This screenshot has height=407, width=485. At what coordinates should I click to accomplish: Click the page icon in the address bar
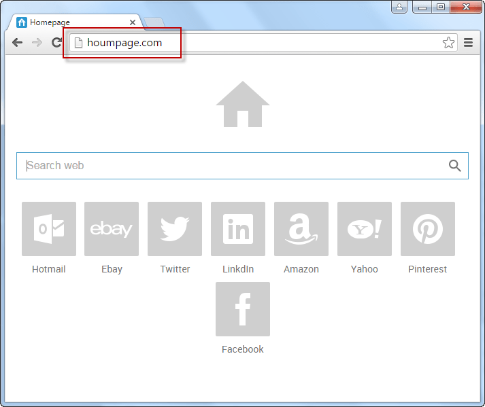pyautogui.click(x=78, y=43)
